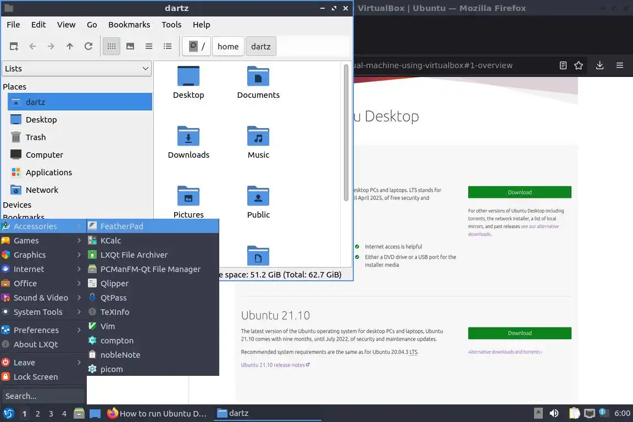Viewport: 633px width, 422px height.
Task: Switch to icon view mode
Action: (112, 47)
